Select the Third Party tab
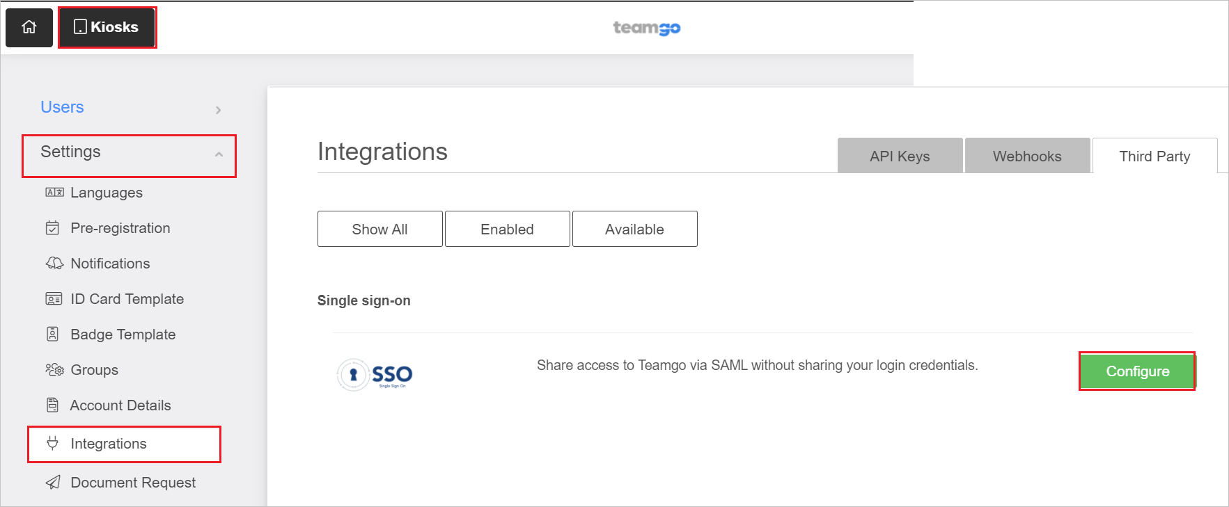 [x=1154, y=156]
